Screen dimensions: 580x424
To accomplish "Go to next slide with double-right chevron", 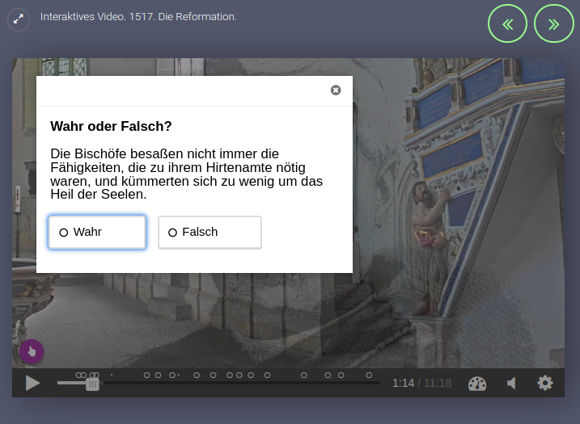I will [x=554, y=24].
